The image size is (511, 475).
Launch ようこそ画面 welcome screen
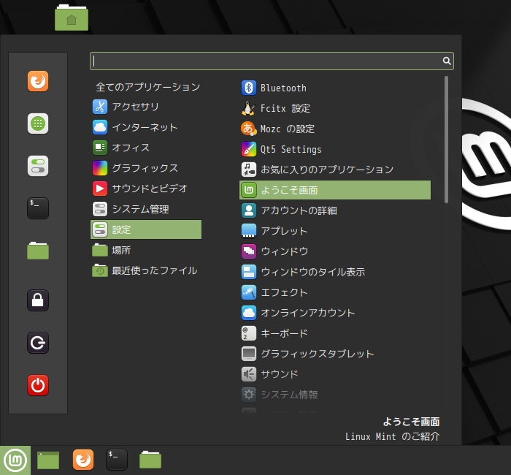tap(335, 190)
